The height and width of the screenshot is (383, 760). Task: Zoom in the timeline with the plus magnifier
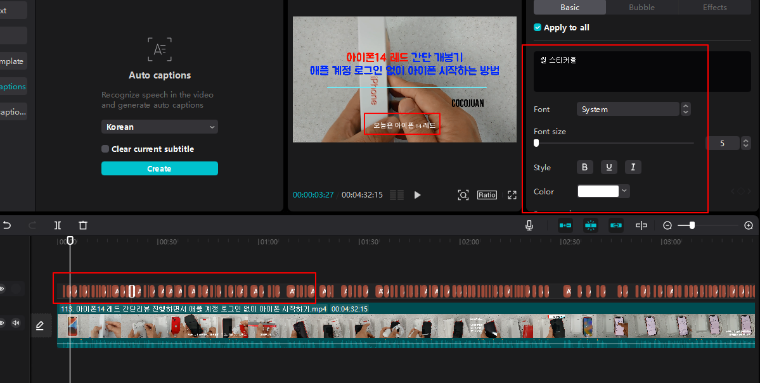pyautogui.click(x=749, y=225)
